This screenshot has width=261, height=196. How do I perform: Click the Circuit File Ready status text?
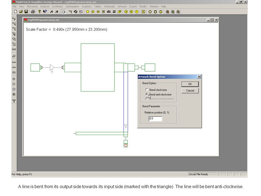click(x=198, y=174)
